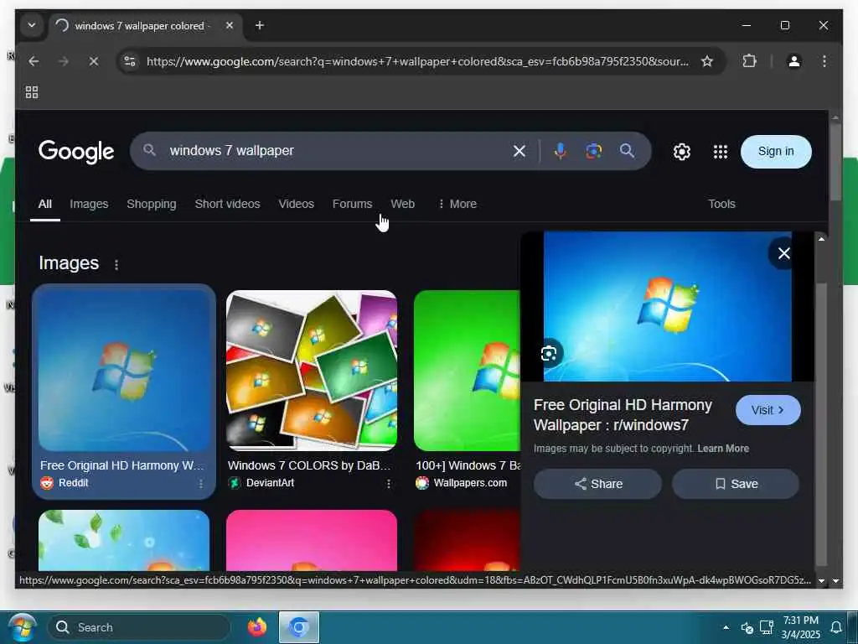Click the Visit button in preview
The width and height of the screenshot is (858, 644).
coord(768,410)
